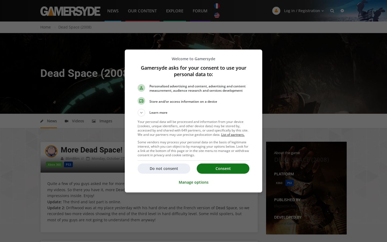Open the settings gear icon

tap(342, 11)
